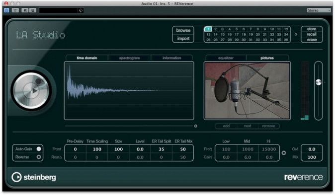Click the Mix value 100 field
The image size is (335, 195).
click(312, 157)
